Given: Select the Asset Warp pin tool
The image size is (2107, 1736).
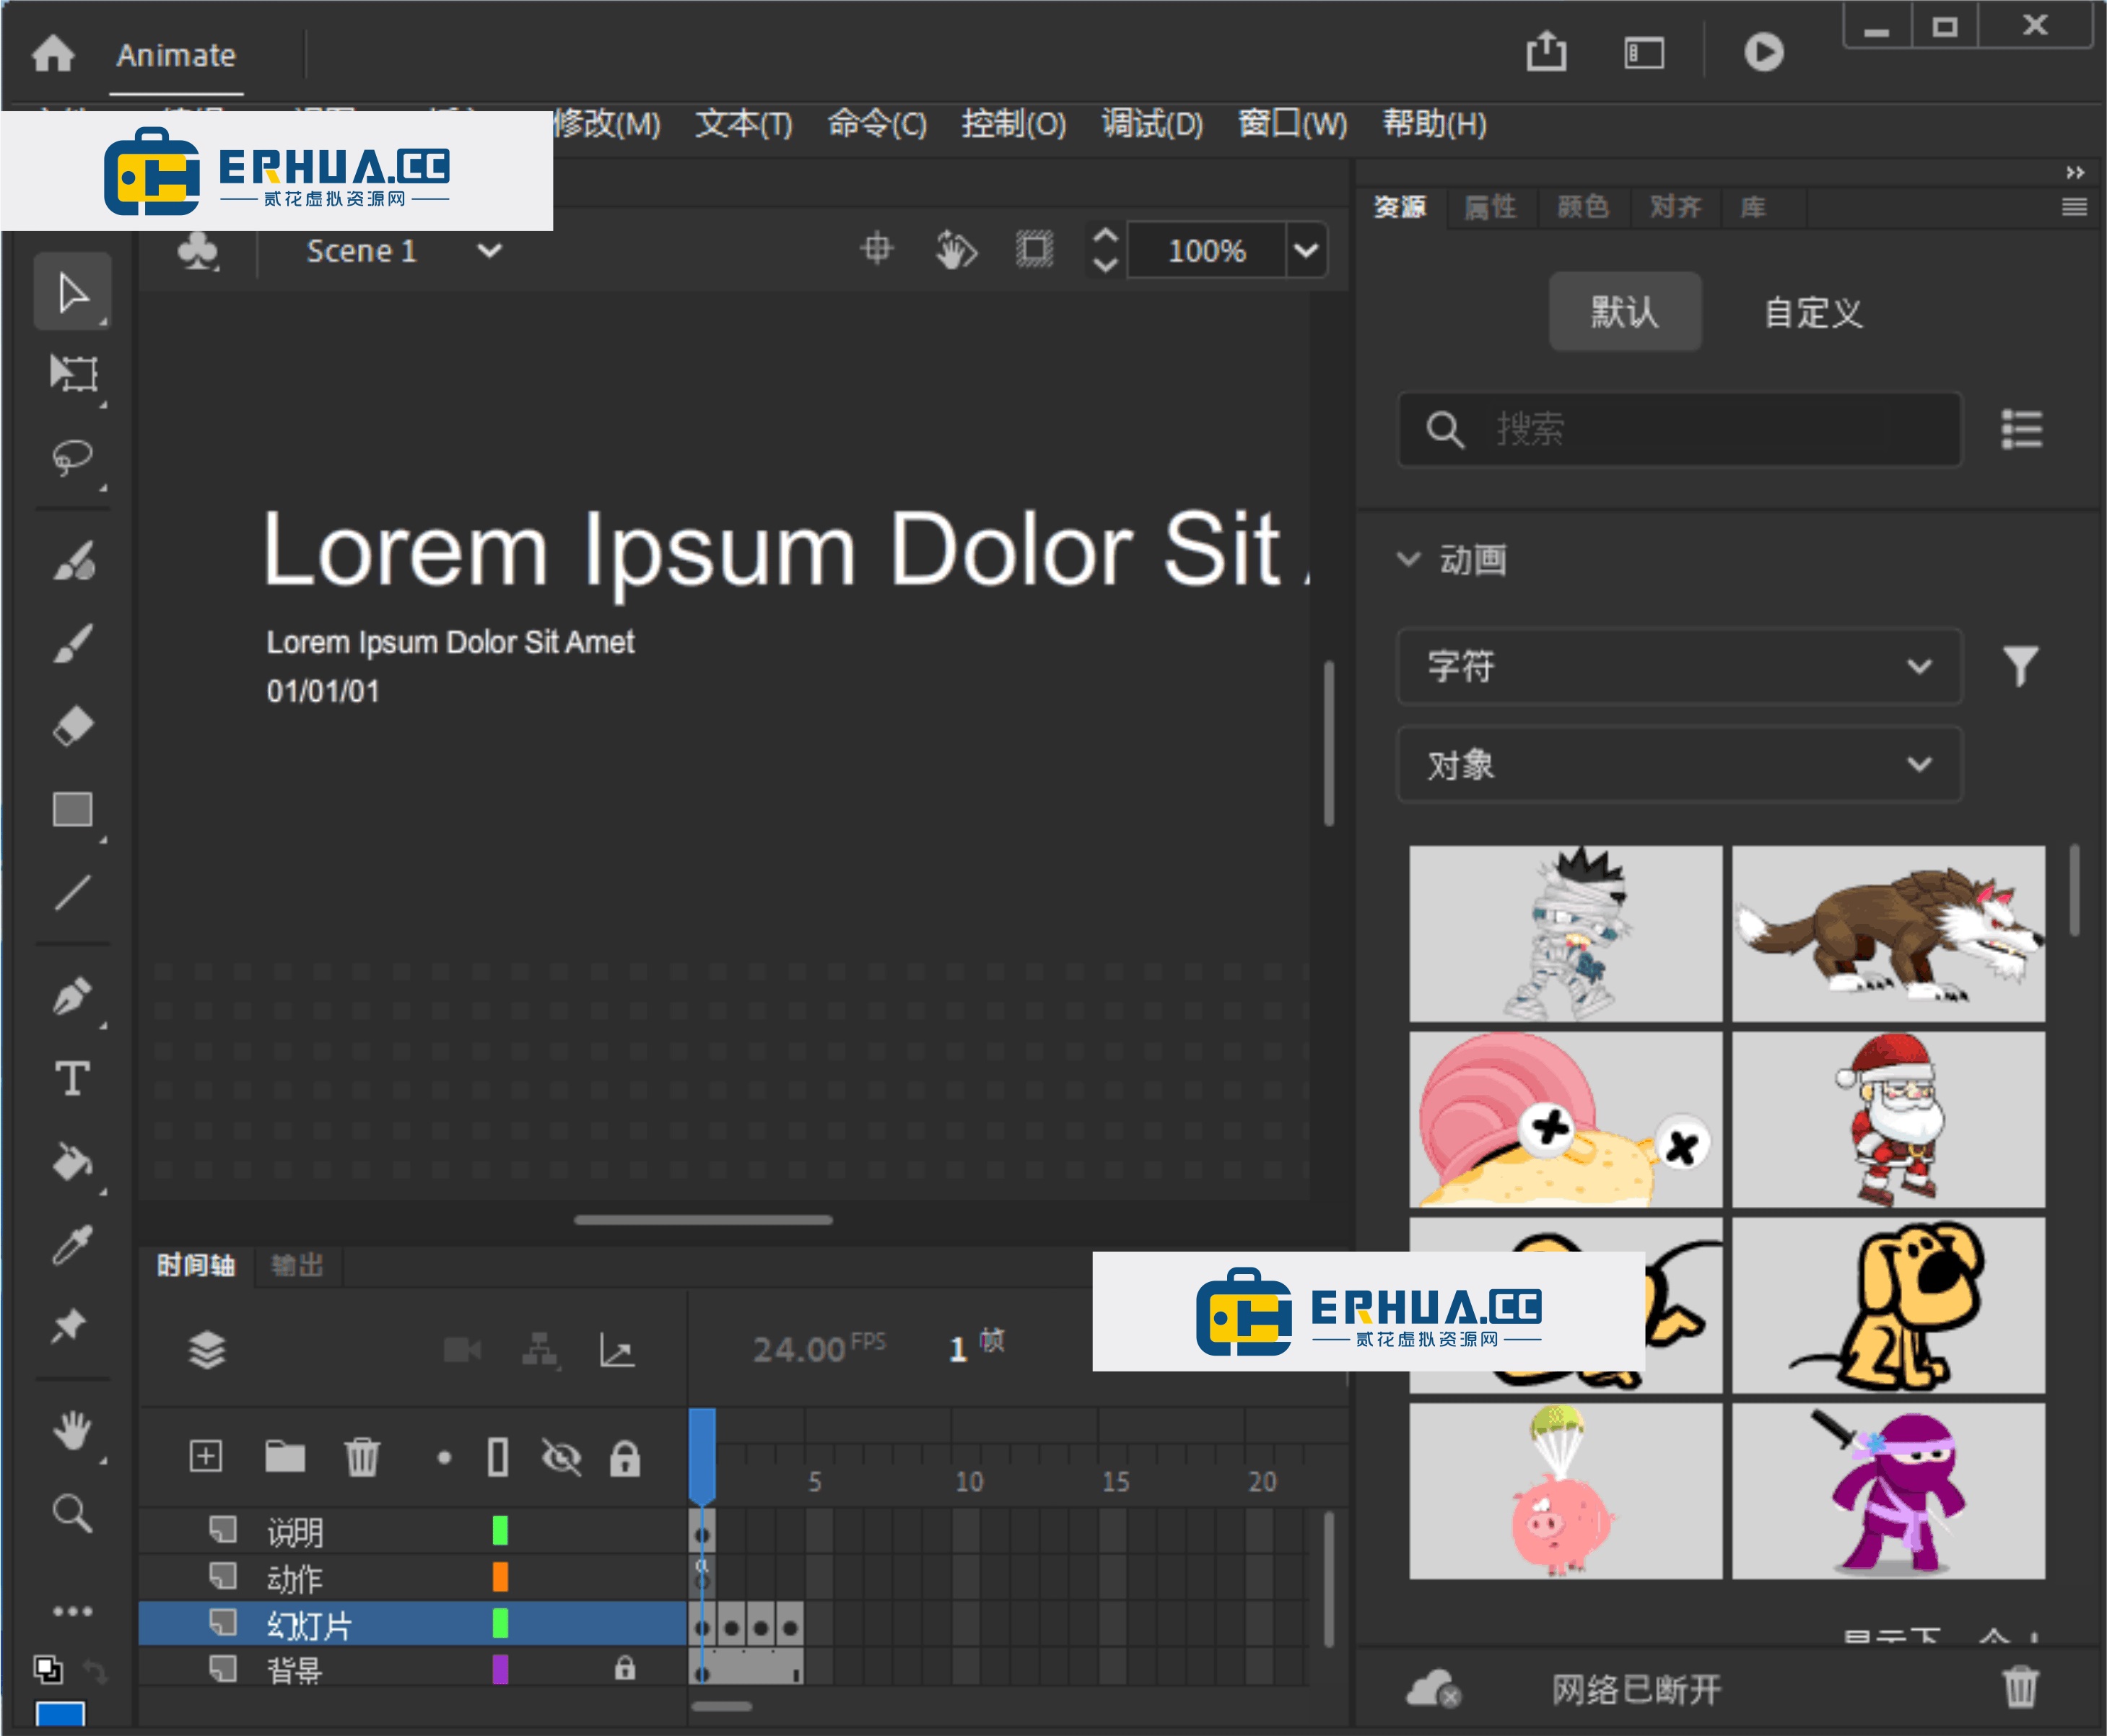Looking at the screenshot, I should [70, 1326].
